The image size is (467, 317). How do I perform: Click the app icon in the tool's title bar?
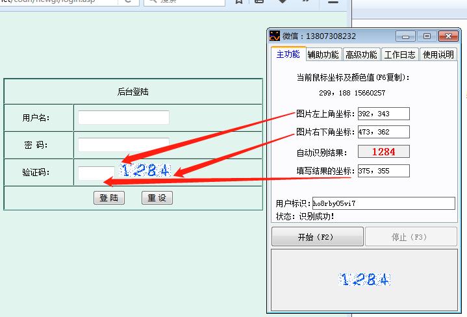[275, 36]
